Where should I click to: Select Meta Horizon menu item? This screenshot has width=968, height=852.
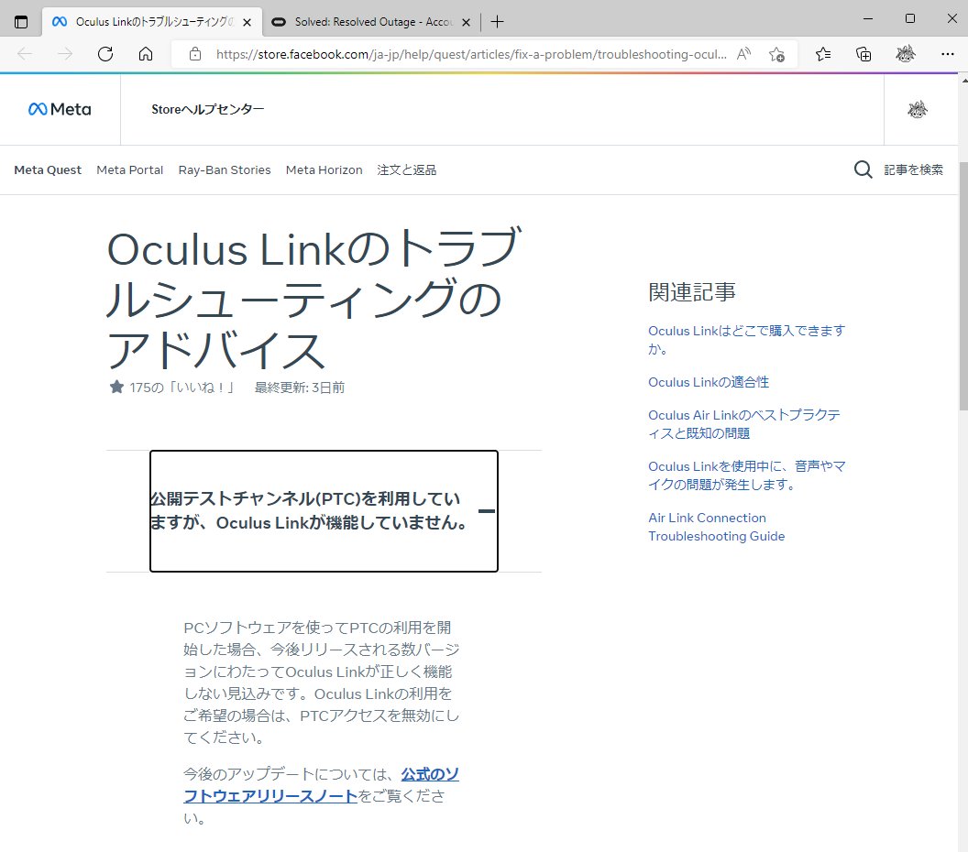pyautogui.click(x=324, y=169)
